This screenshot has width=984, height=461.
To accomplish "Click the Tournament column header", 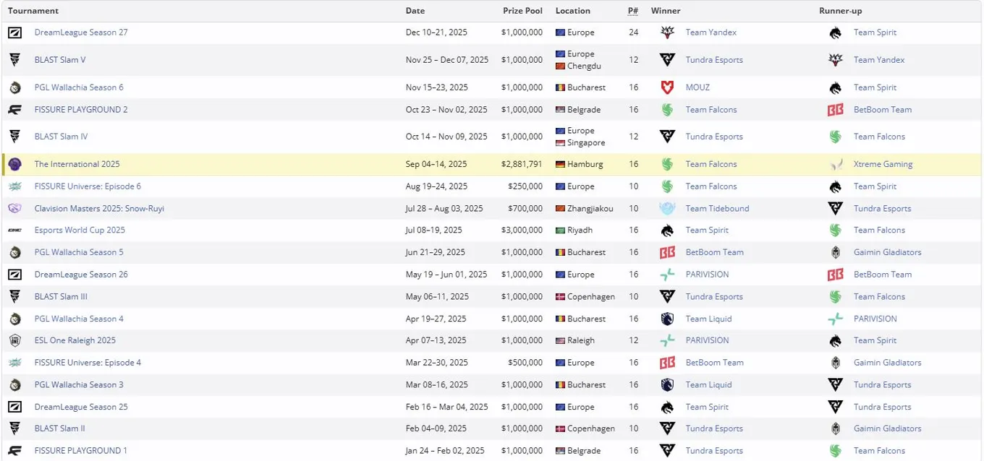I will (x=33, y=11).
